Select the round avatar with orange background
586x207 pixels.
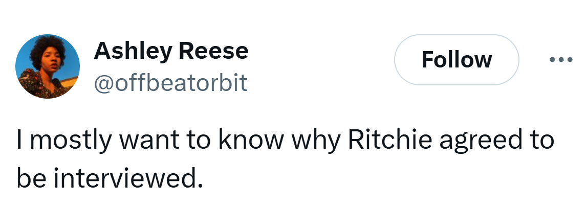pyautogui.click(x=48, y=67)
